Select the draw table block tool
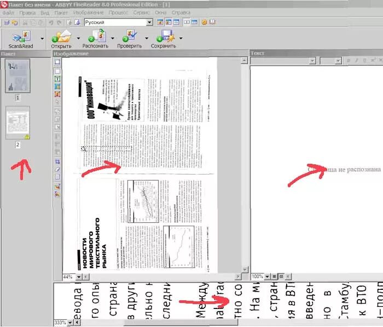 57,86
